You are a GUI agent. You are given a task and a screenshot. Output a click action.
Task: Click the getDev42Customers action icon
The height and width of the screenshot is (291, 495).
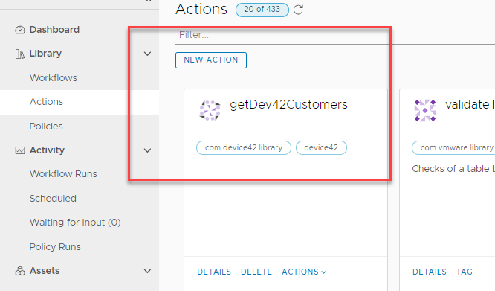(x=210, y=110)
